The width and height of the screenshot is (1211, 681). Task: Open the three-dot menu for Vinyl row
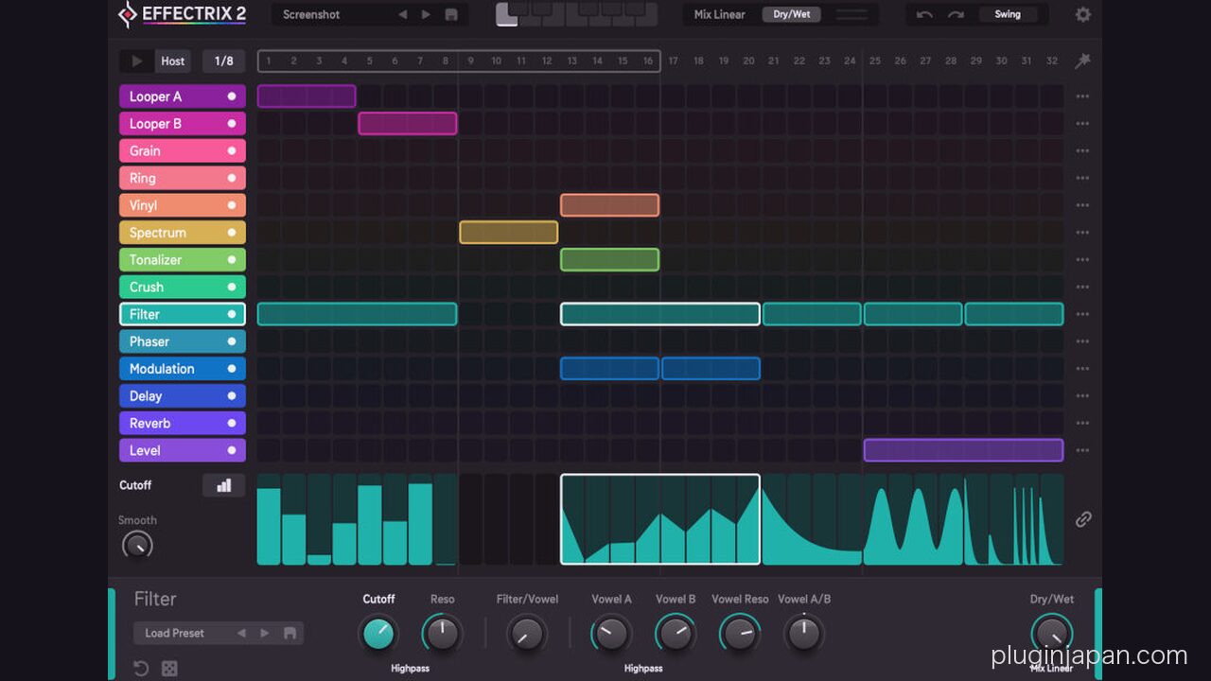click(1082, 205)
